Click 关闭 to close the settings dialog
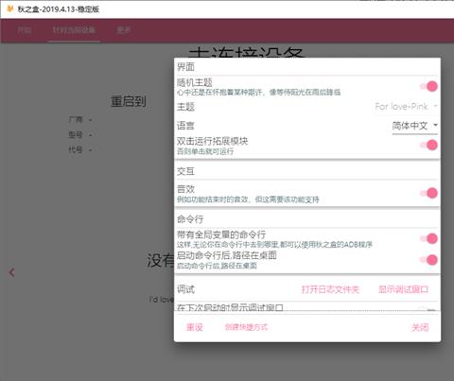This screenshot has height=381, width=454. click(x=420, y=327)
